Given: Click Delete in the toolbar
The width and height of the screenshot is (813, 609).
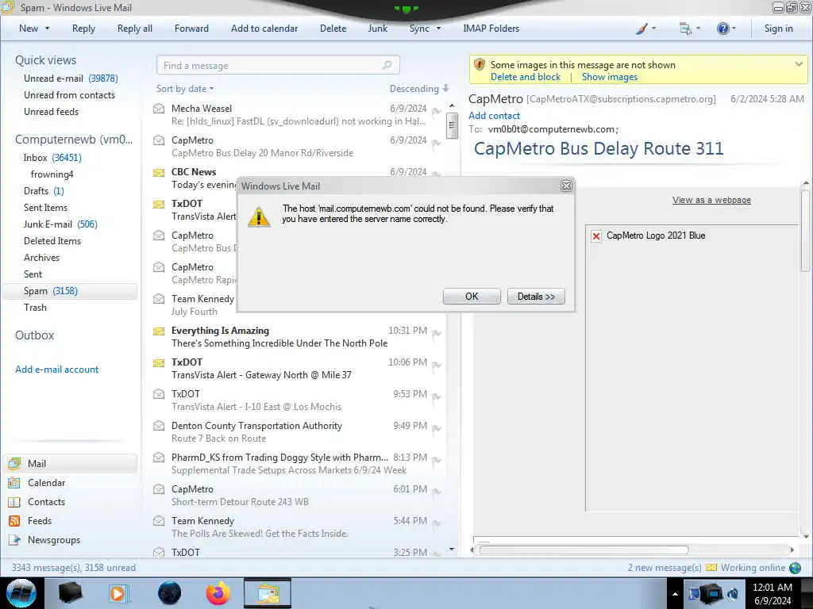Looking at the screenshot, I should 333,29.
